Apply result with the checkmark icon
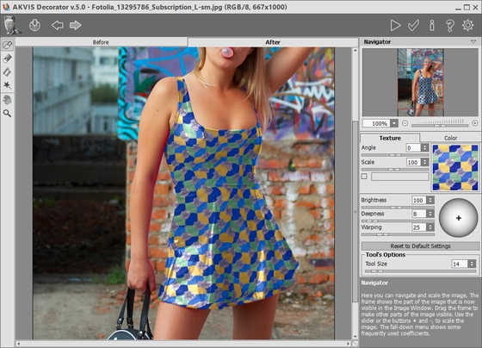 (413, 26)
